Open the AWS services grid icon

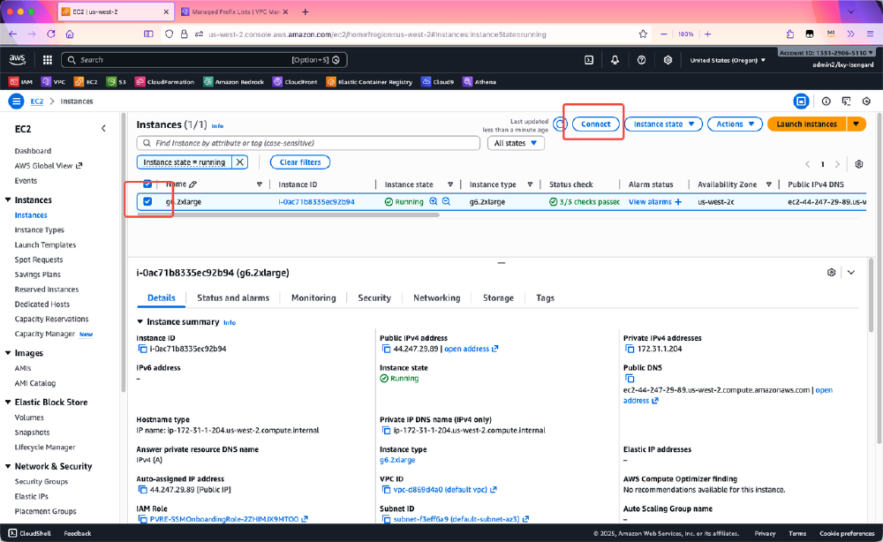(x=47, y=60)
